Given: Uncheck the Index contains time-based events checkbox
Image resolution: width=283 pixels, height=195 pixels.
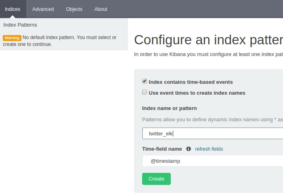Looking at the screenshot, I should point(145,81).
